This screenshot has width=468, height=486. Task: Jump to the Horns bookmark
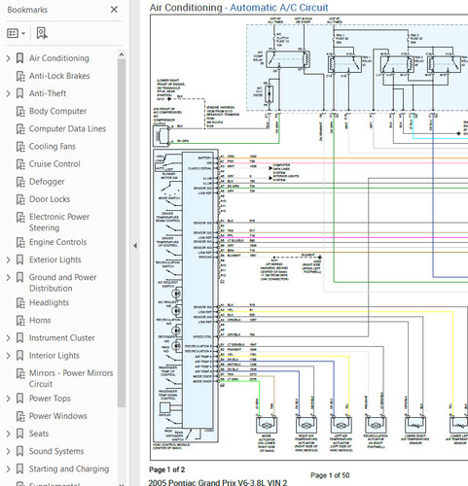click(x=40, y=321)
